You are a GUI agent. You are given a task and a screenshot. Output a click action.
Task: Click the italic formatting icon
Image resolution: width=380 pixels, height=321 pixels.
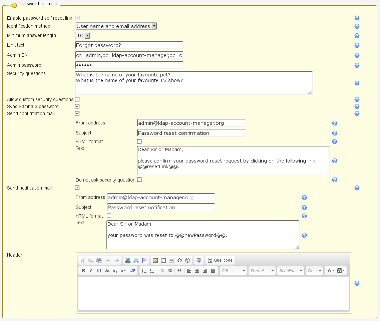coord(91,271)
